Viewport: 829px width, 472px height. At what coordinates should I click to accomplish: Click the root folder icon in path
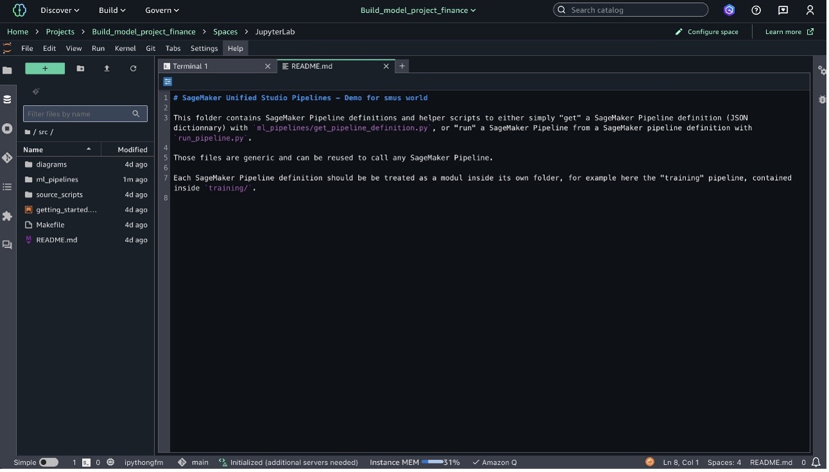click(x=28, y=132)
